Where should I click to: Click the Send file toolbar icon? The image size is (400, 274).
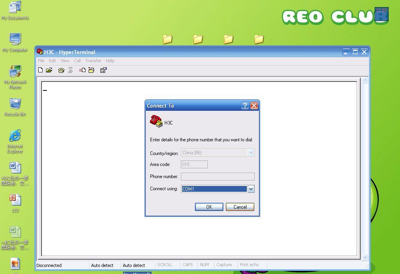[82, 70]
